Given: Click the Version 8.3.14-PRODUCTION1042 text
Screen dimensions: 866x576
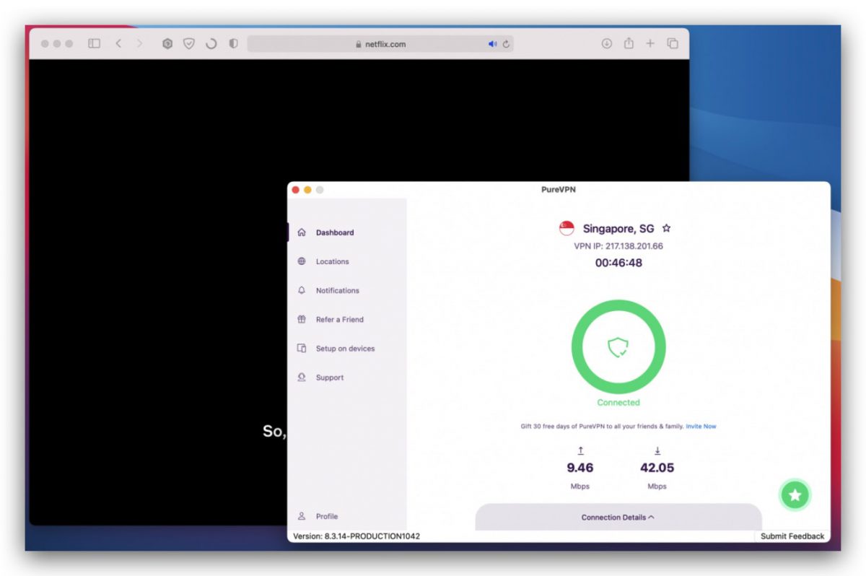Looking at the screenshot, I should pos(357,536).
